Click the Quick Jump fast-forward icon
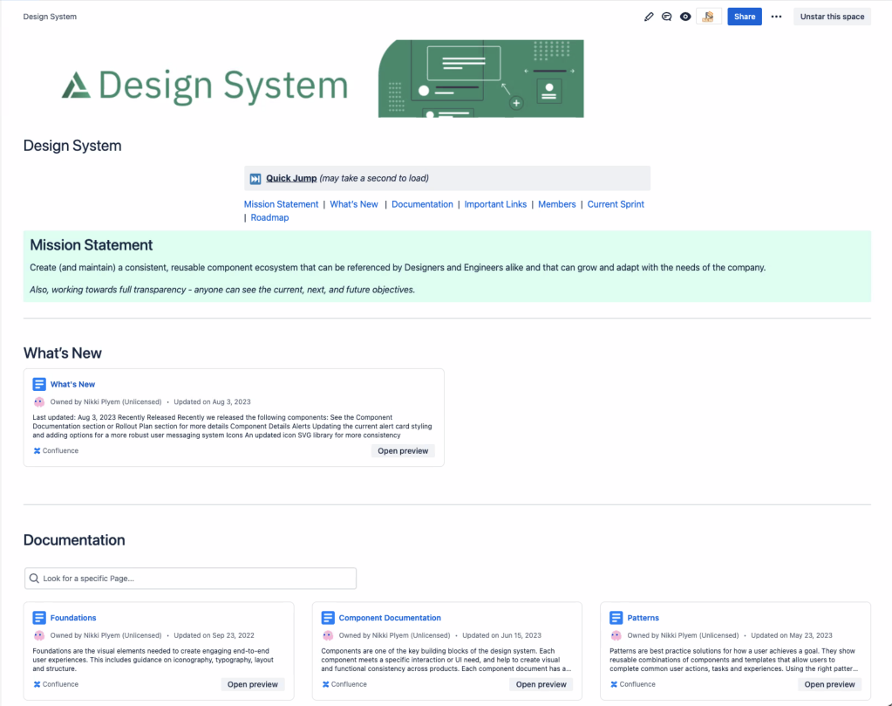 (x=255, y=178)
